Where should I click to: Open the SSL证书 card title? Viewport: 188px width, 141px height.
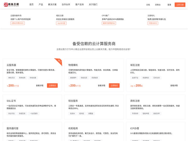pos(11,101)
